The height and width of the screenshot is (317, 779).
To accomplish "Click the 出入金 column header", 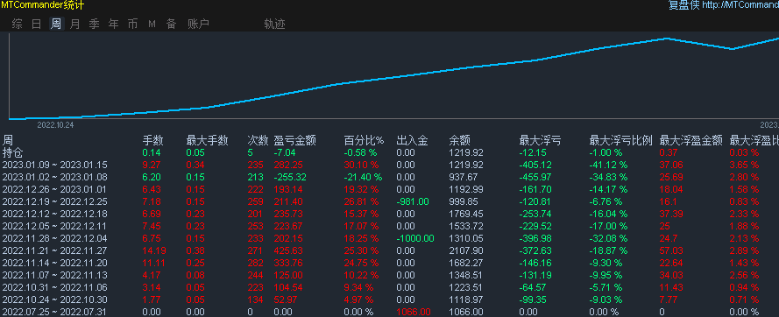I will point(413,141).
